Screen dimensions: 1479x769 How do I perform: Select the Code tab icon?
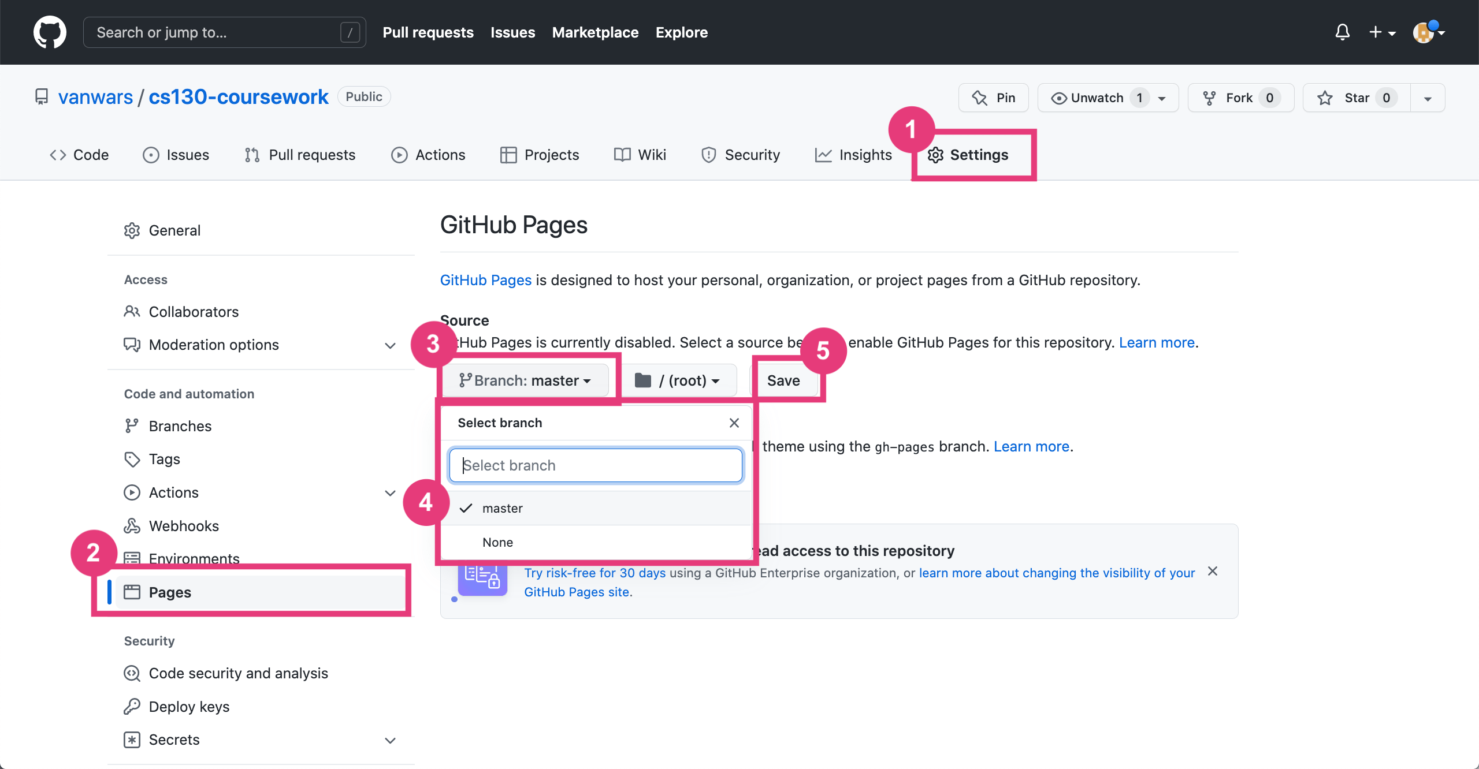click(x=57, y=155)
